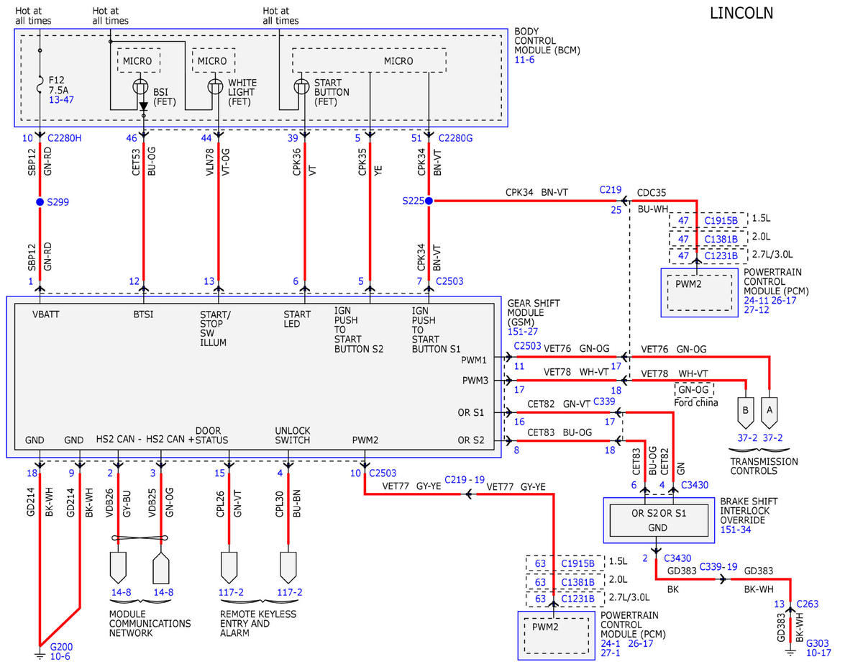Click the CET82 GN-VT wire label
The image size is (863, 667).
pyautogui.click(x=560, y=404)
